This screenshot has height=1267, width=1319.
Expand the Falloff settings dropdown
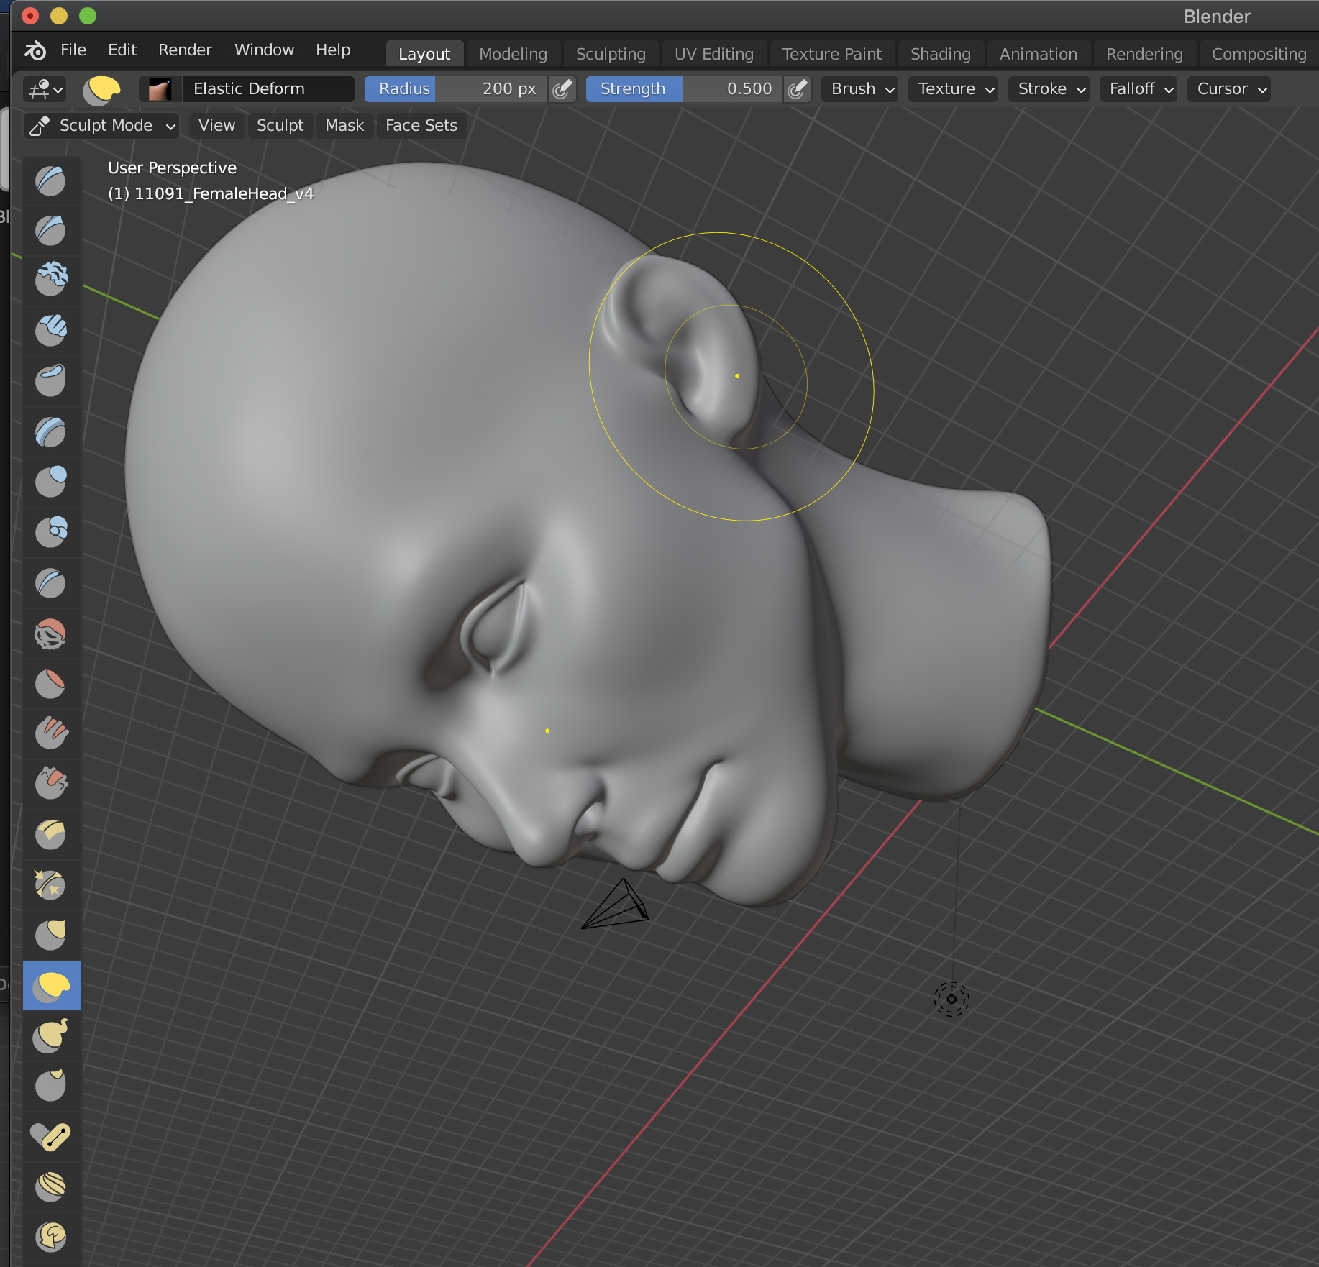pos(1139,89)
